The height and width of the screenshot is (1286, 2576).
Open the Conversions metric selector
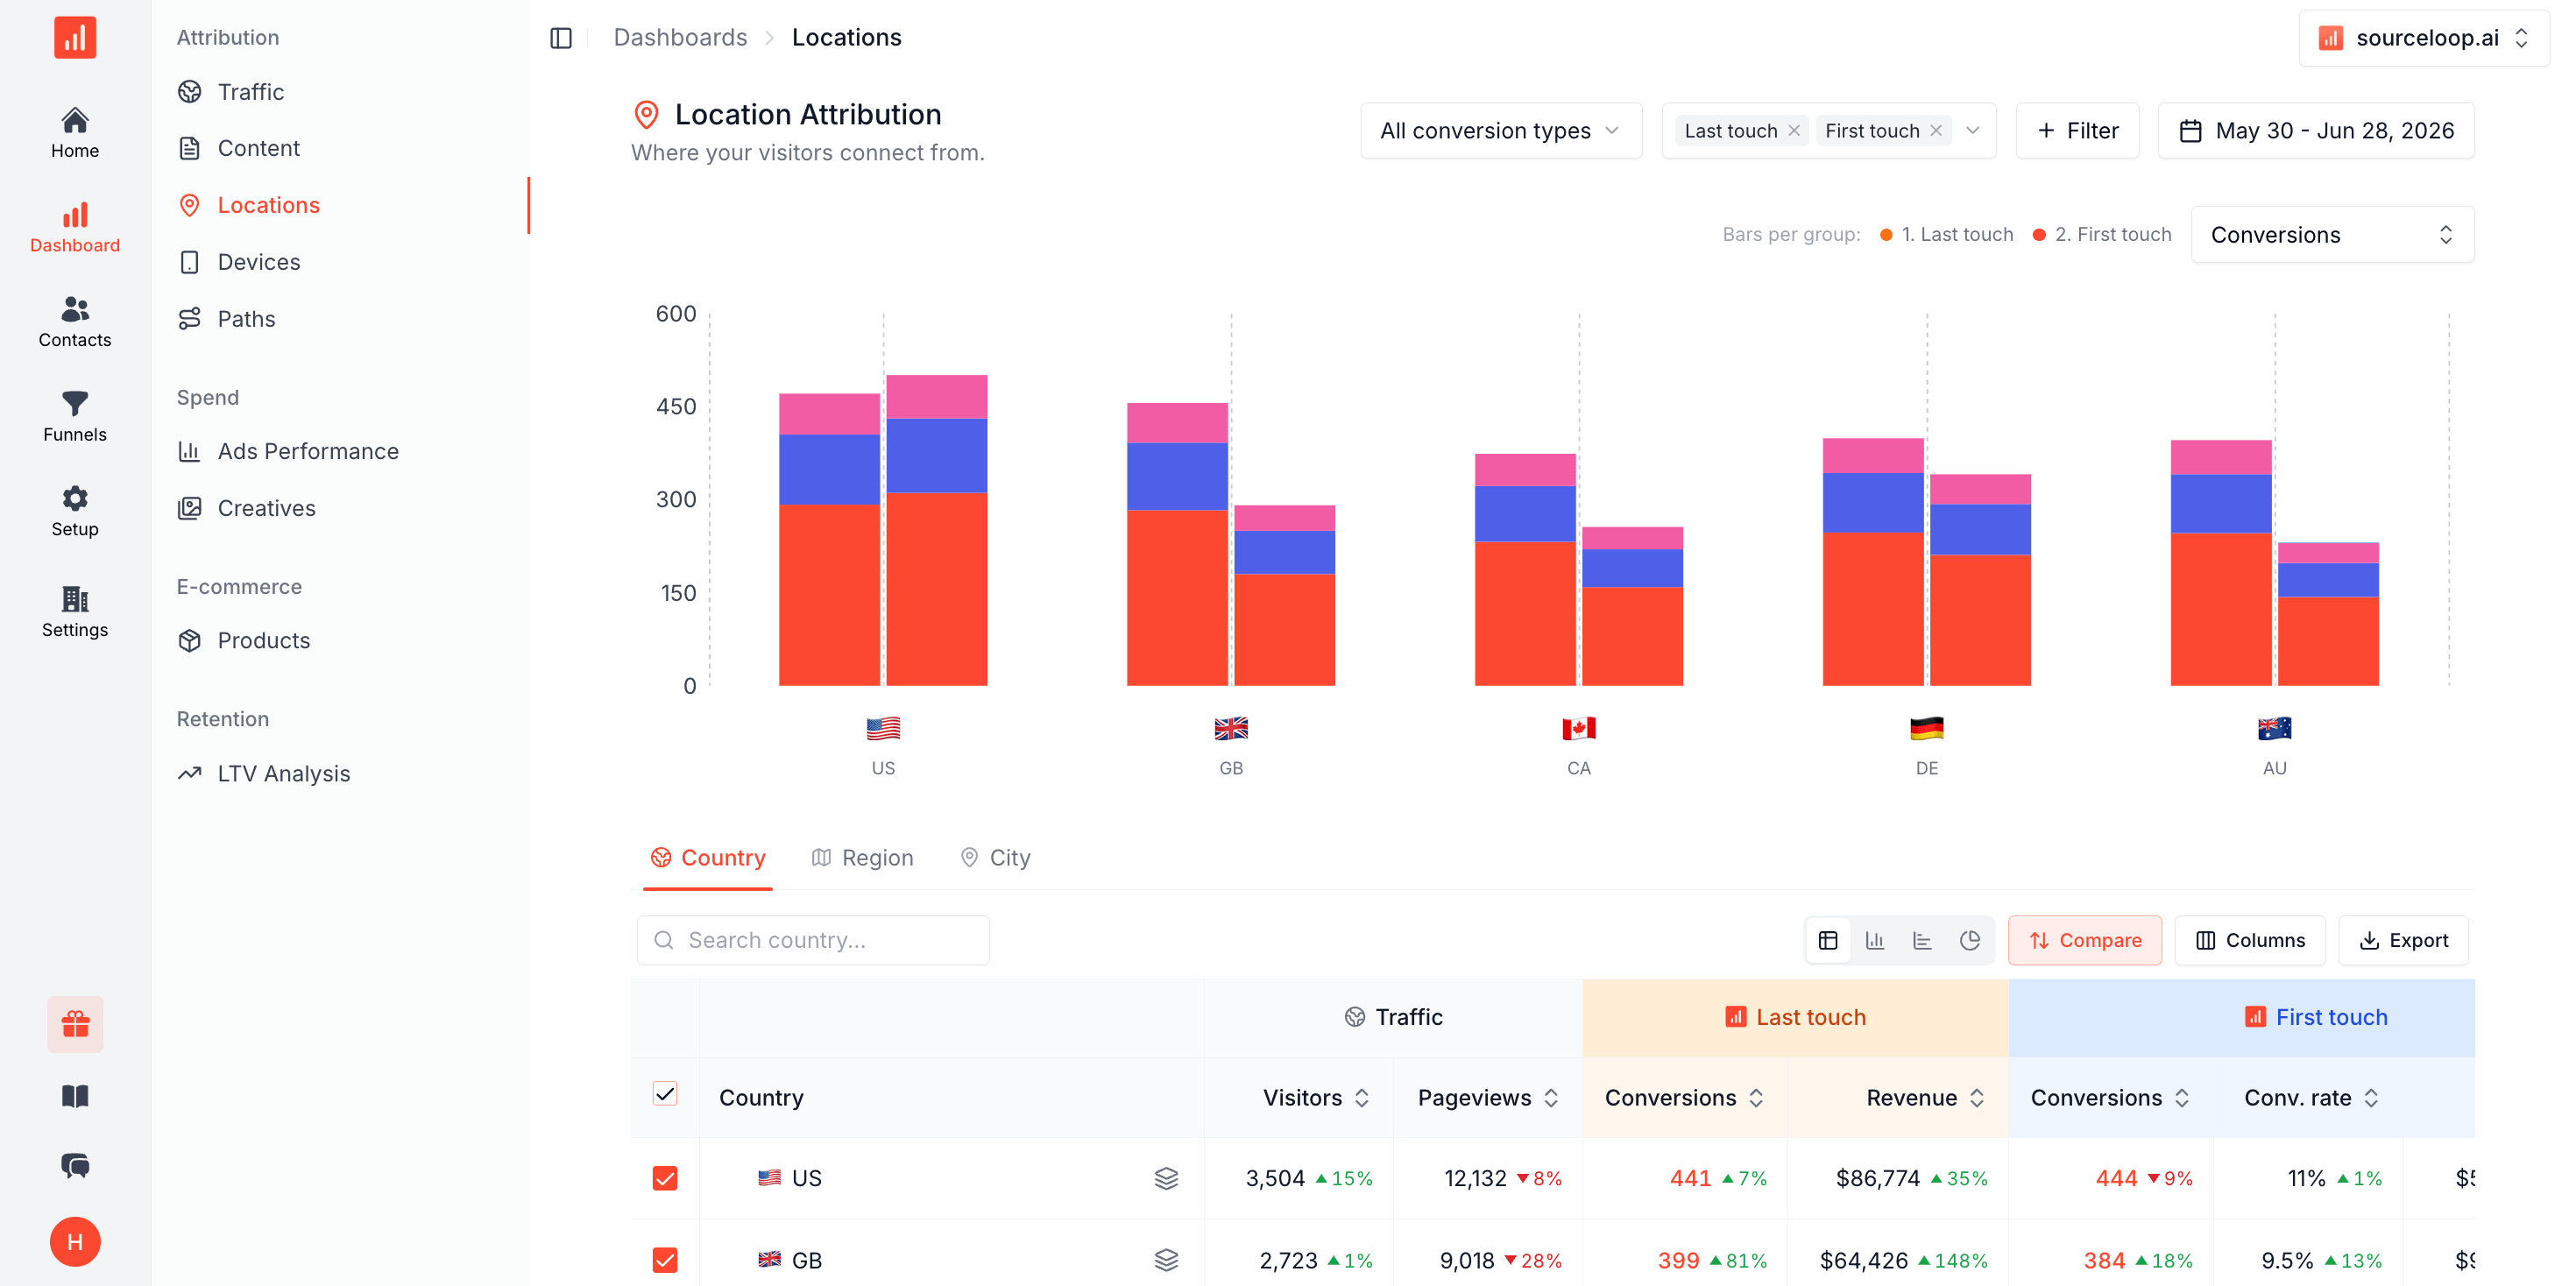pos(2332,235)
